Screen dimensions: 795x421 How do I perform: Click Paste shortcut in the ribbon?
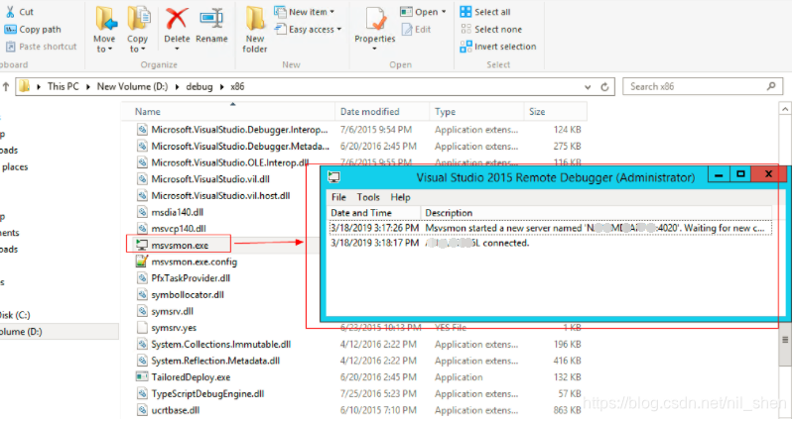point(41,47)
